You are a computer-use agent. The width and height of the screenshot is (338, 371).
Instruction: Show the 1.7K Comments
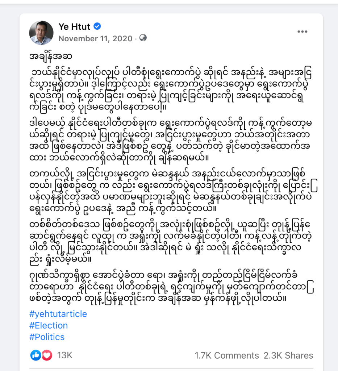pos(226,355)
